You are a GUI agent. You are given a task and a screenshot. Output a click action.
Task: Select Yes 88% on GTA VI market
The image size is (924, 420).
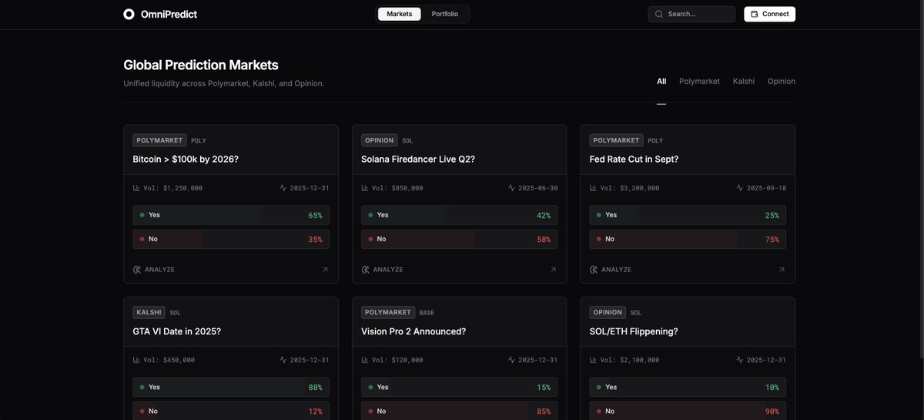[231, 387]
